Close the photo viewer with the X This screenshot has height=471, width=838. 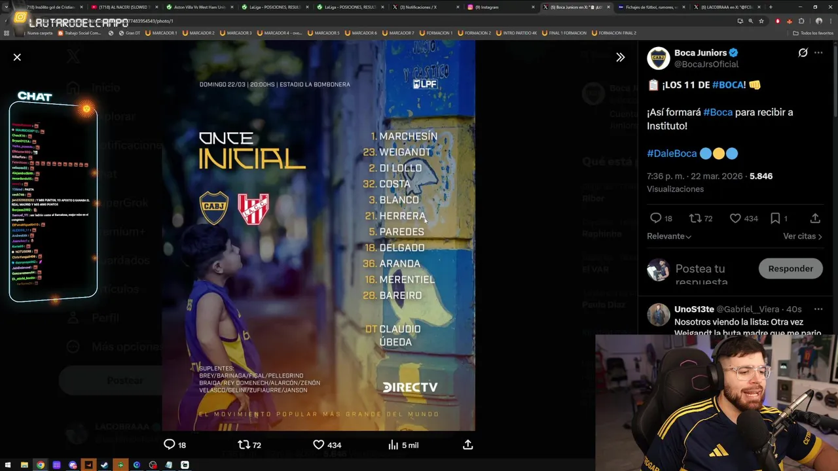pos(17,58)
